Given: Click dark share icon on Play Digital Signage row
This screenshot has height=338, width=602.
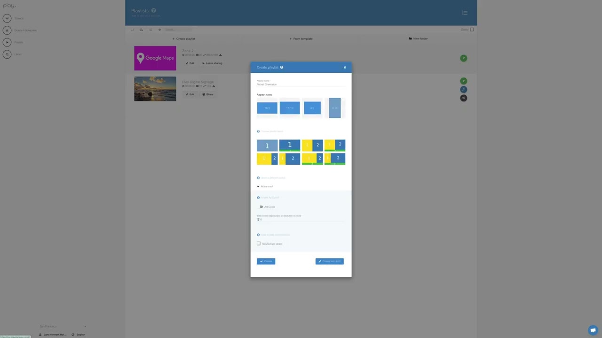Looking at the screenshot, I should 464,98.
